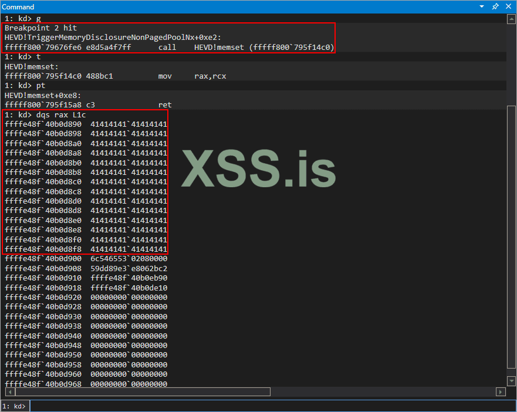
Task: Click the horizontal scrollbar right arrow
Action: coord(501,392)
